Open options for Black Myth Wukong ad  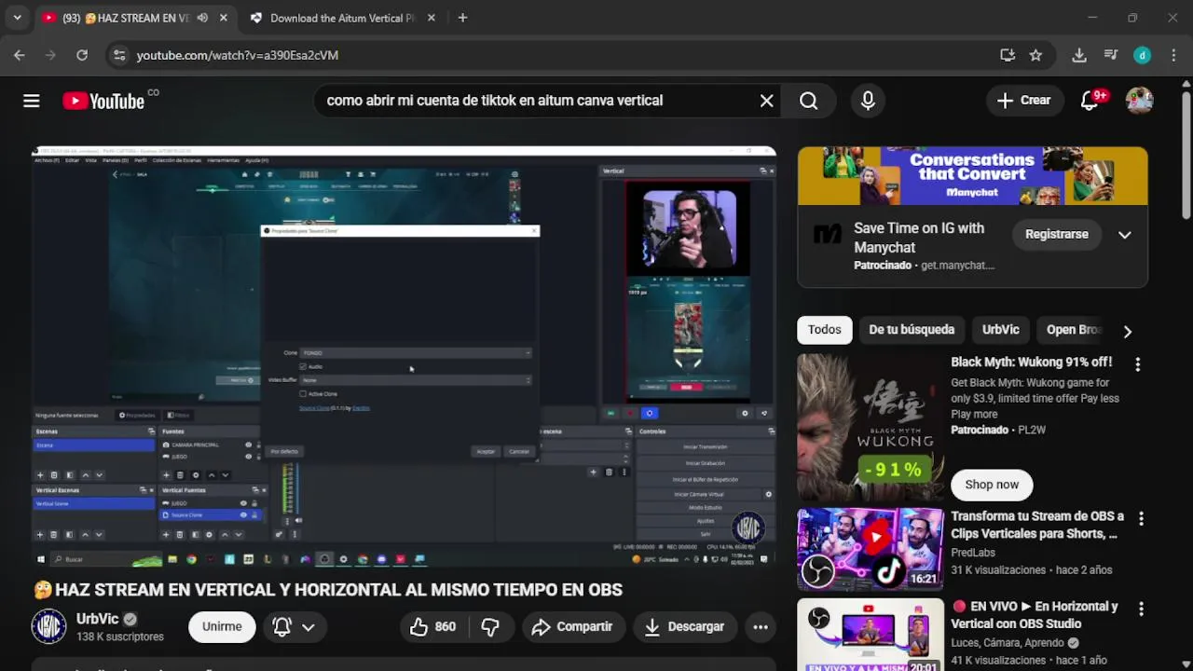1137,364
